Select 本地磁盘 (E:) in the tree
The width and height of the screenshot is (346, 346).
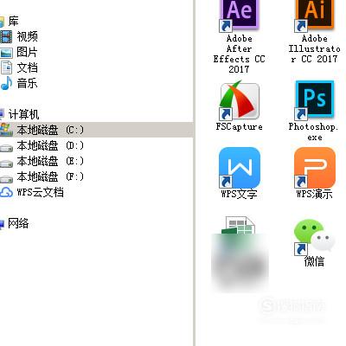[x=50, y=161]
